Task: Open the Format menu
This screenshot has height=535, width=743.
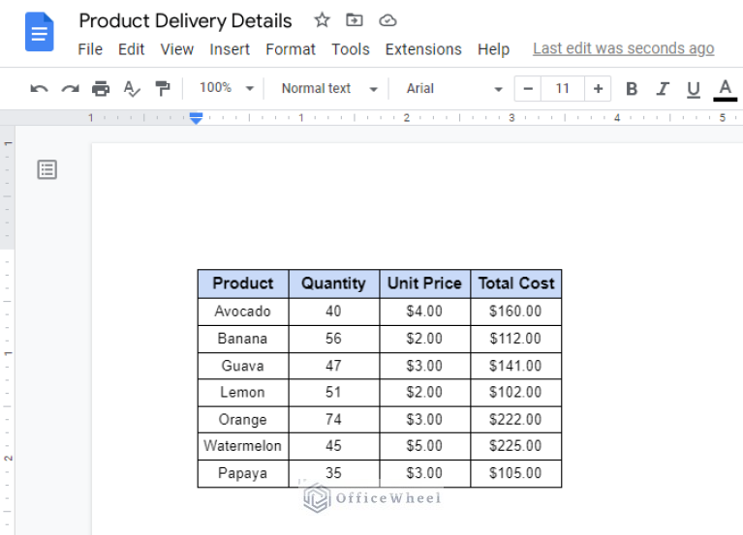Action: 291,49
